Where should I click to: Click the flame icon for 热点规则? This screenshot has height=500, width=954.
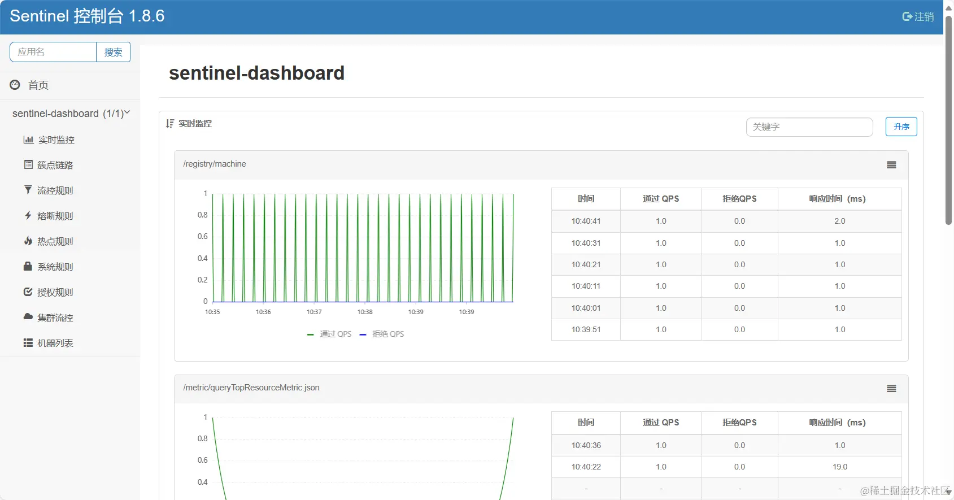[x=28, y=241]
